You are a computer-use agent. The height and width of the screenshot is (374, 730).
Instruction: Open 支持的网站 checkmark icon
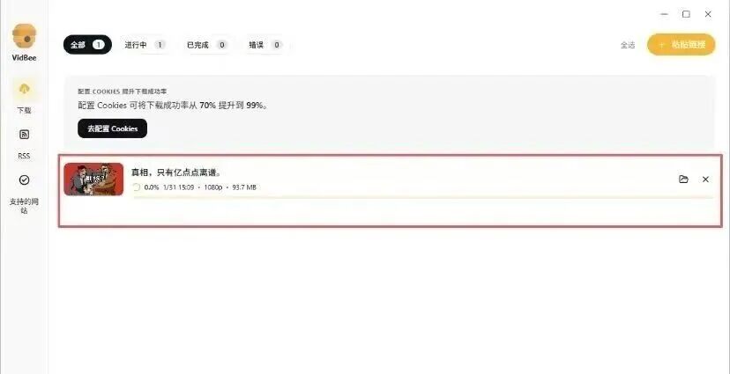[24, 180]
